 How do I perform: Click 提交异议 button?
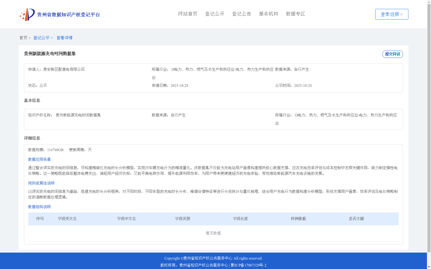click(393, 54)
